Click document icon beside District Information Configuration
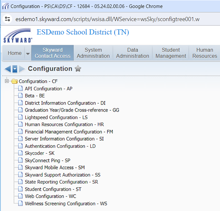The height and width of the screenshot is (211, 220). coord(20,103)
